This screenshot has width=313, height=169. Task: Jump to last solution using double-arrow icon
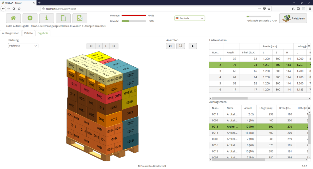click(x=114, y=46)
